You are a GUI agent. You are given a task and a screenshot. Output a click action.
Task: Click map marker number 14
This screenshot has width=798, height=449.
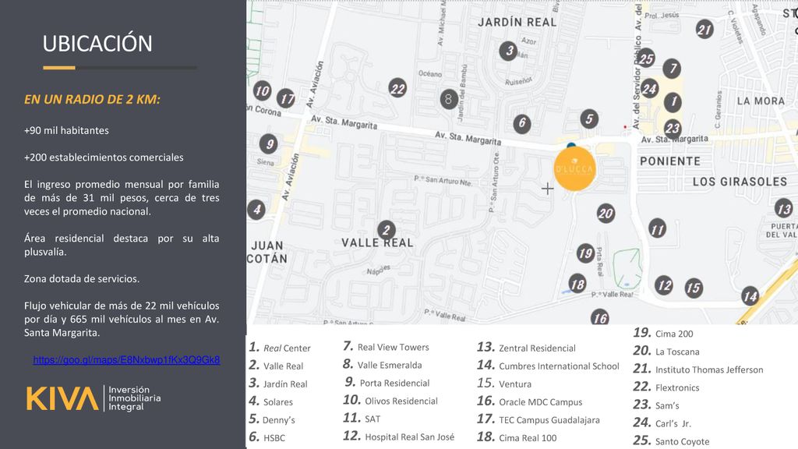(x=750, y=295)
